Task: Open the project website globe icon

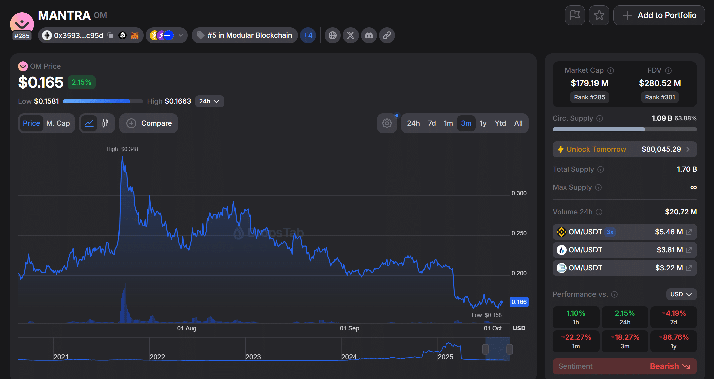Action: tap(333, 35)
